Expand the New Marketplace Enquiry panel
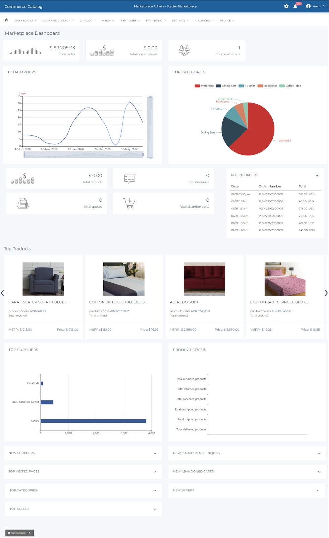 point(247,453)
